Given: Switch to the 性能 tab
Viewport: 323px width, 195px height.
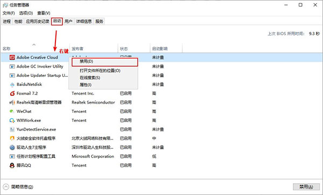Looking at the screenshot, I should [x=18, y=21].
